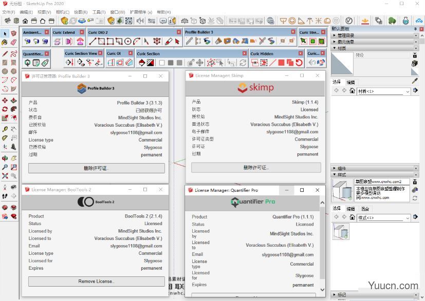Screen dimensions: 425x301
Task: Click the Curic DIO 2 line tool
Action: (93, 42)
